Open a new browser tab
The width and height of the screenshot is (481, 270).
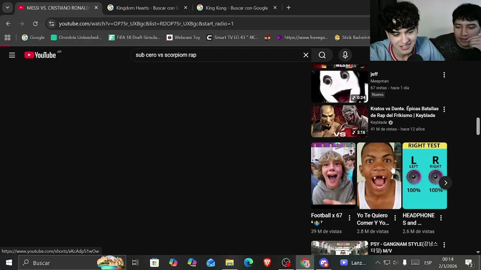(289, 7)
